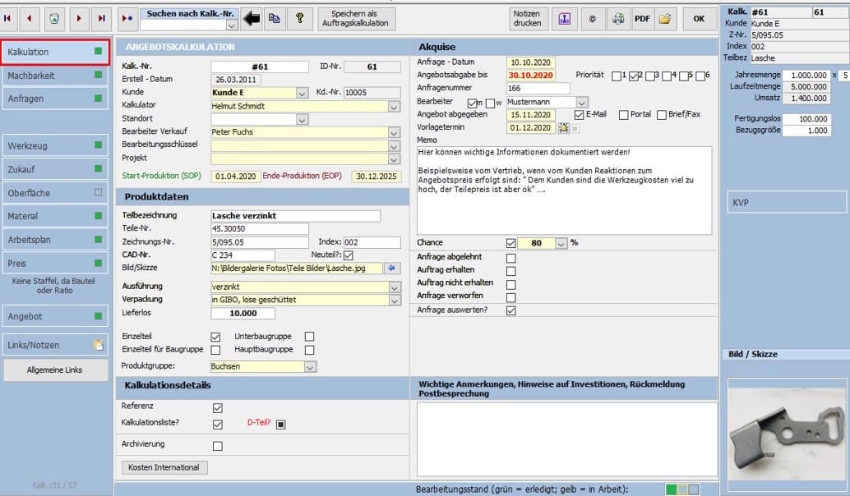The height and width of the screenshot is (496, 850).
Task: Open the Arbeitsplan section
Action: [55, 240]
